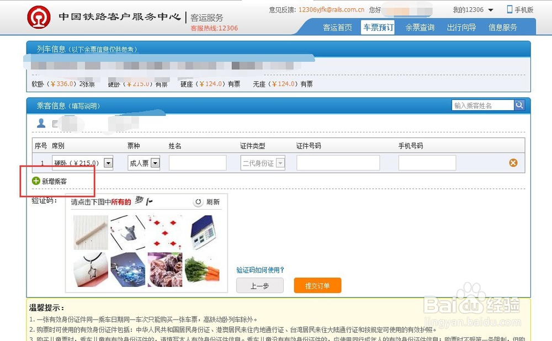
Task: Select the carrots captcha image
Action: 203,270
